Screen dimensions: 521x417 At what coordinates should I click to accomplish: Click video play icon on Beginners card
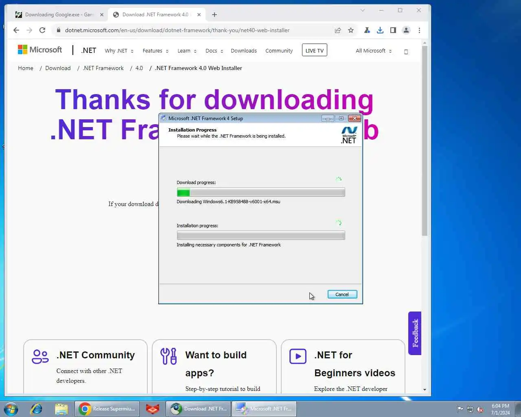(x=298, y=356)
